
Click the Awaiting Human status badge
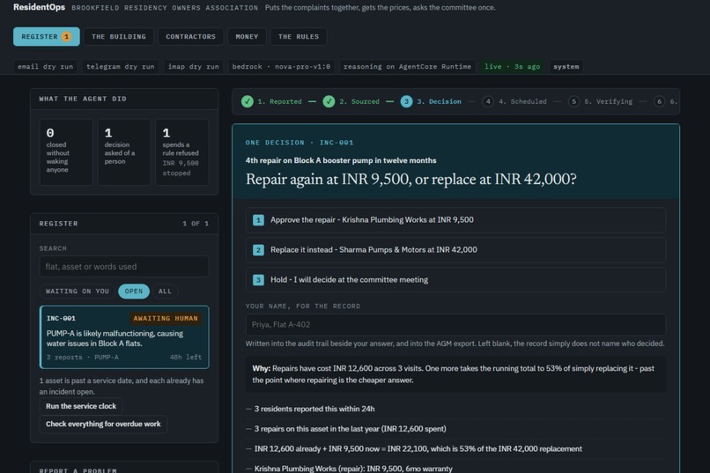(166, 318)
